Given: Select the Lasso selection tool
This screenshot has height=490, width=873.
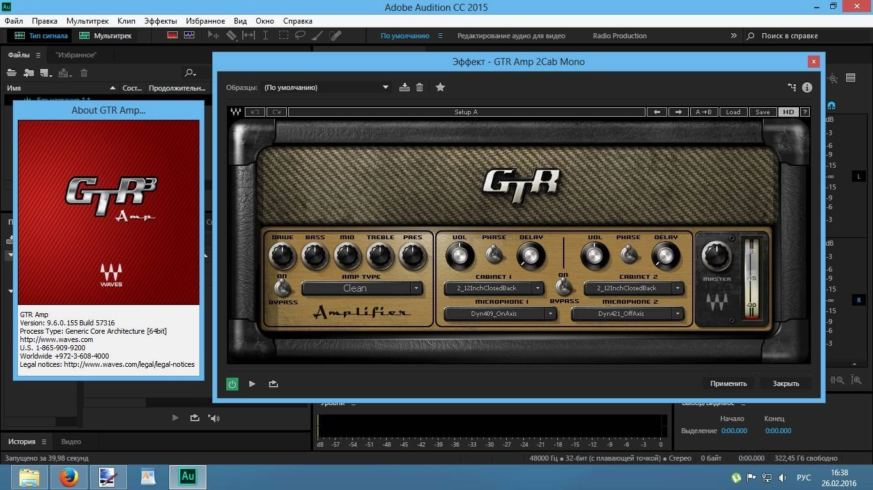Looking at the screenshot, I should pos(300,36).
